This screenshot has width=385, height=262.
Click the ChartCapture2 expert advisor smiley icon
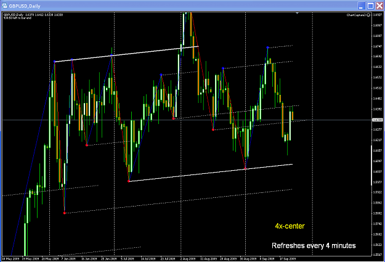[x=368, y=15]
